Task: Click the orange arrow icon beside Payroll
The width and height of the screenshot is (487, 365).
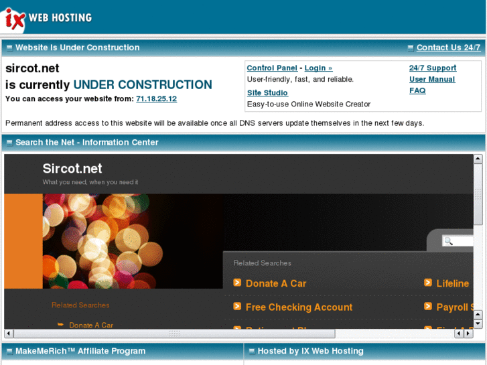Action: pos(428,307)
